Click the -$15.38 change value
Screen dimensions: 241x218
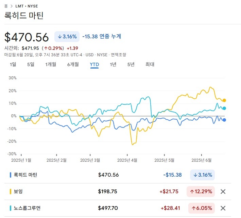(x=172, y=175)
